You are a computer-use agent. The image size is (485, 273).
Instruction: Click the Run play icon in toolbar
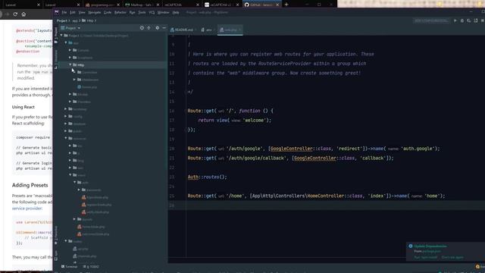[x=455, y=20]
